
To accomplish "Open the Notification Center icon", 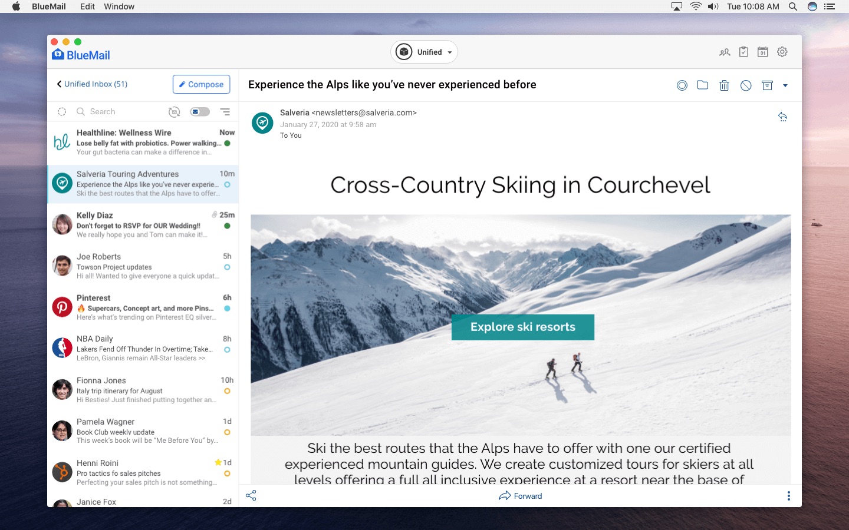I will 830,6.
